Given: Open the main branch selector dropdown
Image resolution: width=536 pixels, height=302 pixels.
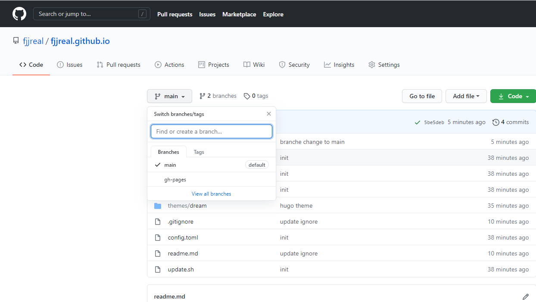Looking at the screenshot, I should pyautogui.click(x=169, y=96).
